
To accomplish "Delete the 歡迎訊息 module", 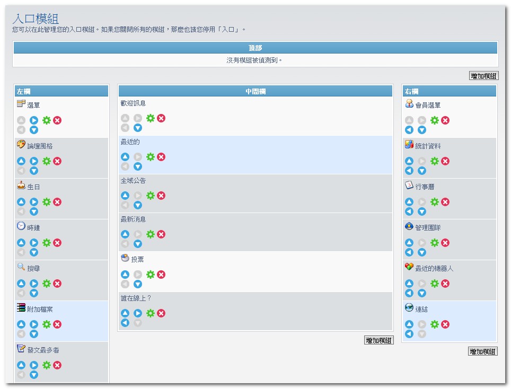I will pyautogui.click(x=161, y=118).
